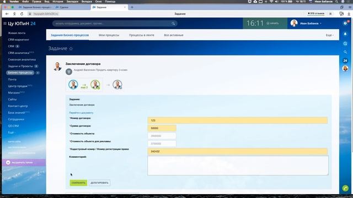Follow the Перейти к документу link
This screenshot has height=198, width=353.
pos(81,113)
